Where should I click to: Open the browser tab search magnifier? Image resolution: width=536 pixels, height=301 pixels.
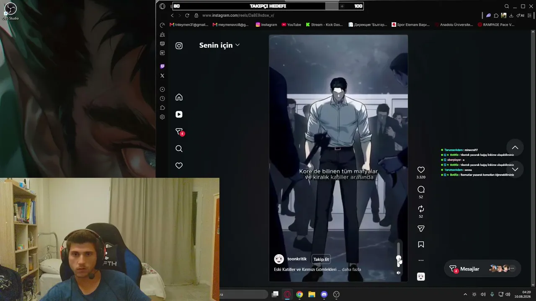tap(507, 6)
